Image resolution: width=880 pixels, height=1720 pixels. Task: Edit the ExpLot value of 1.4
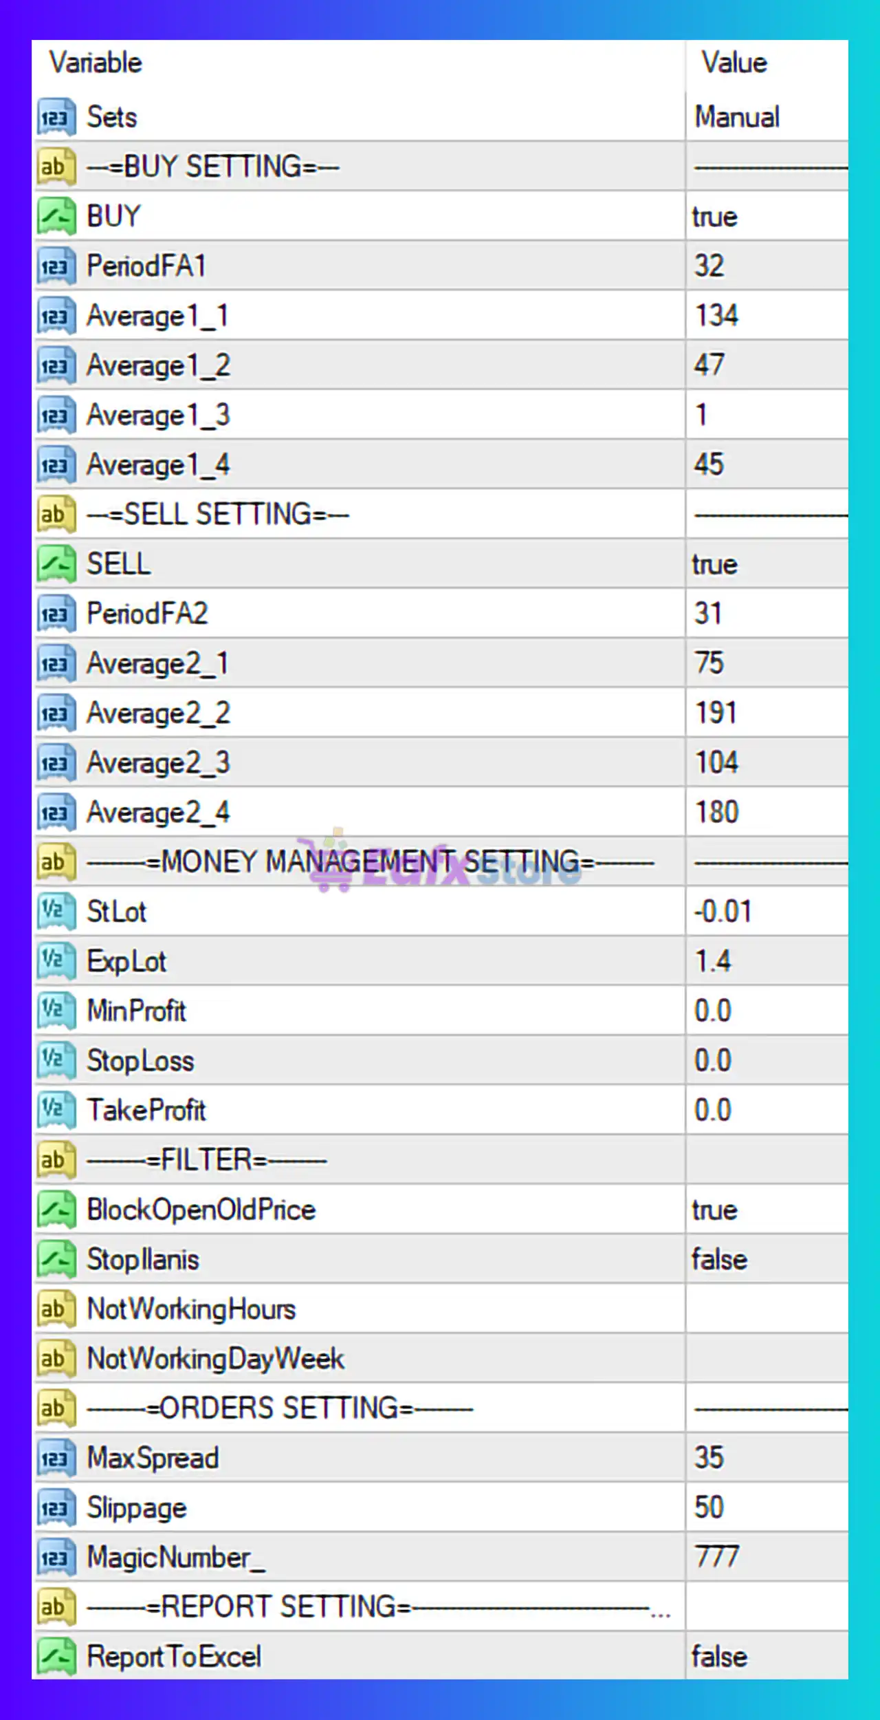coord(713,961)
